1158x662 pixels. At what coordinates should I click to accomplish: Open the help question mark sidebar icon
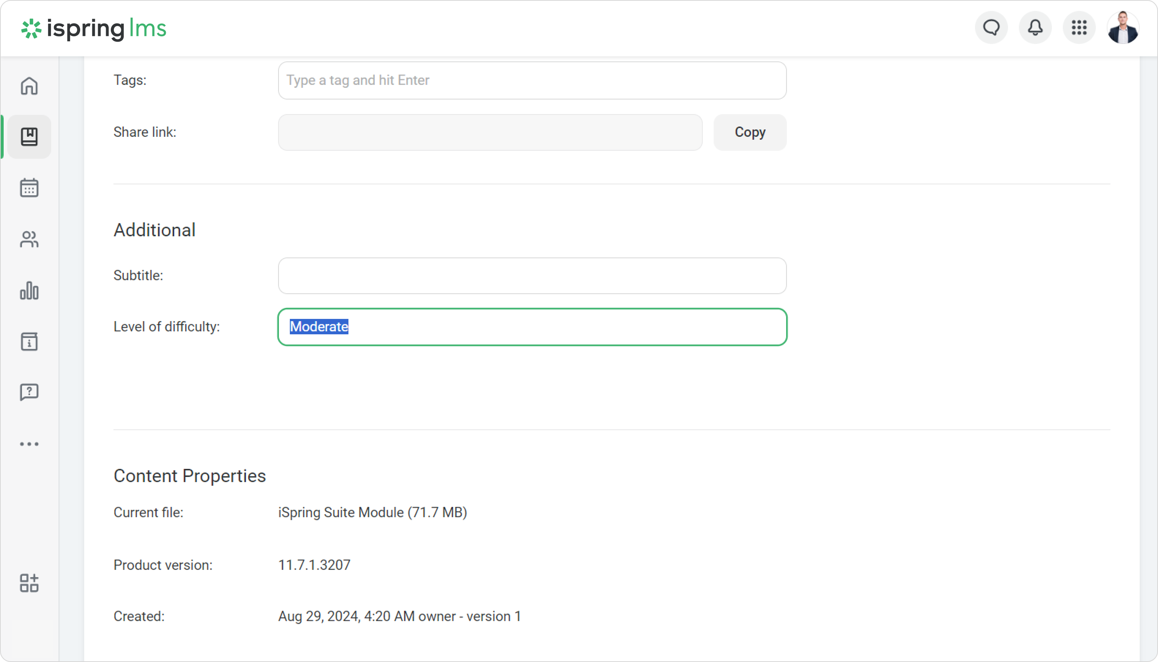(x=29, y=392)
